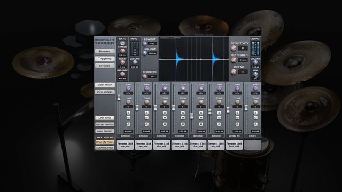Click the waveform trigger display
Screen dimensions: 342x192
tap(194, 59)
